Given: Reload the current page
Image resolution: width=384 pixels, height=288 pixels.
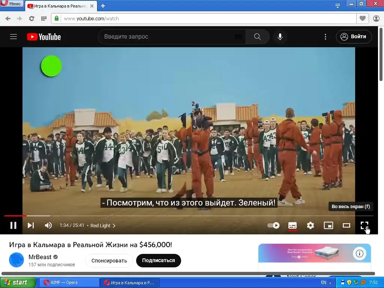Looking at the screenshot, I should [31, 18].
